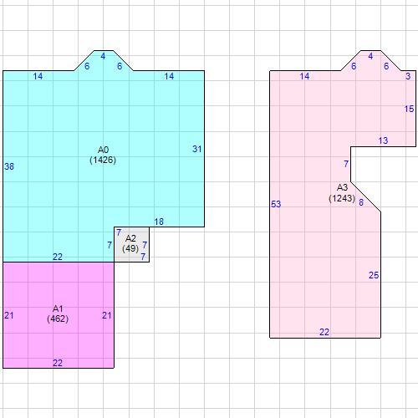Select the A3 area name label
418x418 pixels.
[342, 187]
